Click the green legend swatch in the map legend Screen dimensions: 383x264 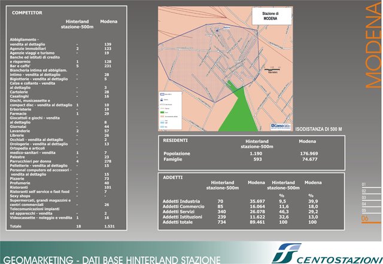coord(162,112)
